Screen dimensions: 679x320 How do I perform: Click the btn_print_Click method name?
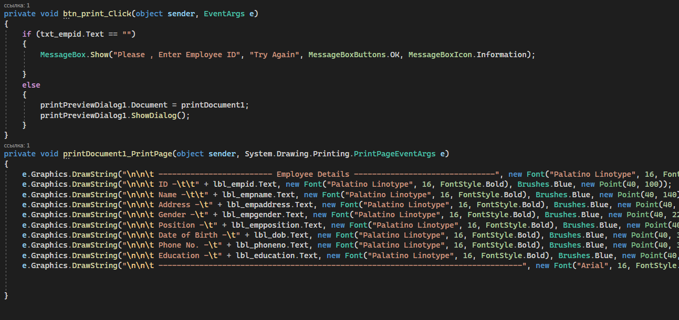97,14
